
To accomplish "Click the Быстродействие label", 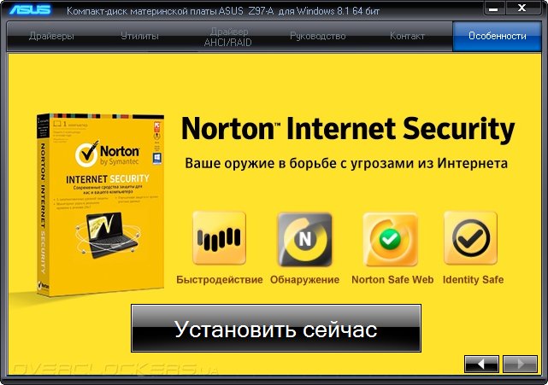I will pyautogui.click(x=220, y=280).
